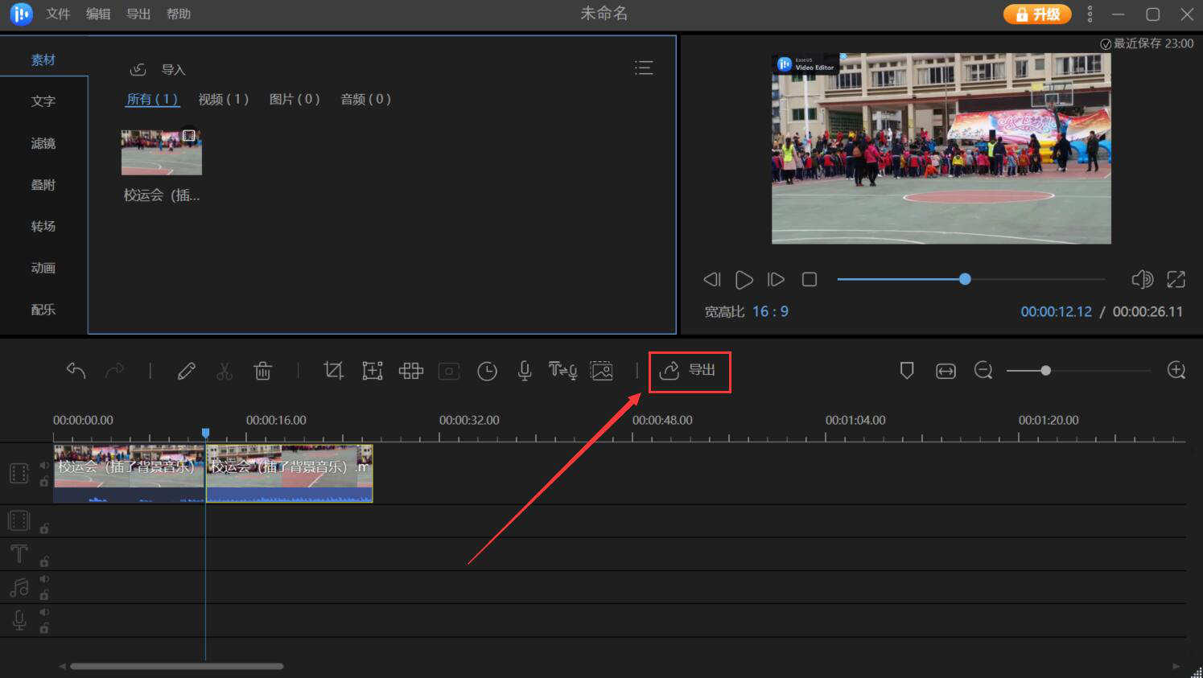The height and width of the screenshot is (678, 1203).
Task: Click the orange 升级 upgrade button
Action: 1037,14
